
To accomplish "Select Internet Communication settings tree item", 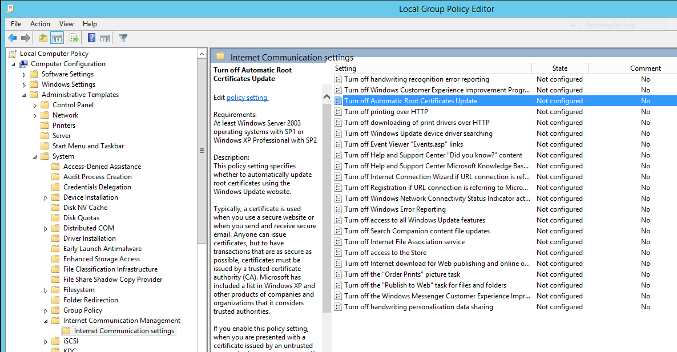I will (124, 331).
